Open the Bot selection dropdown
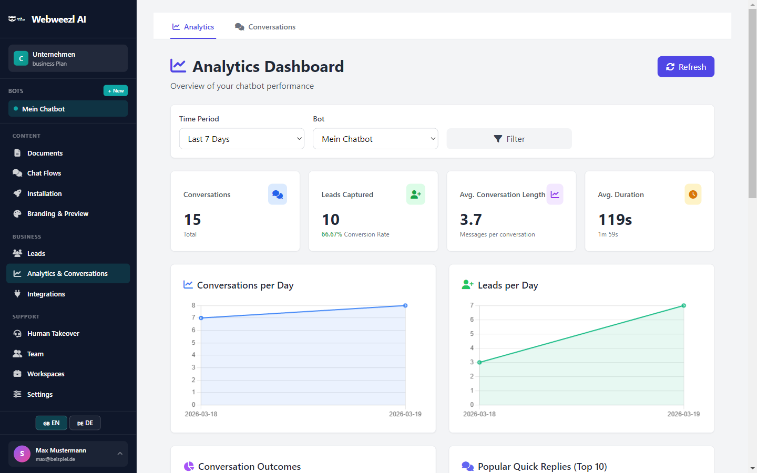 (x=375, y=138)
